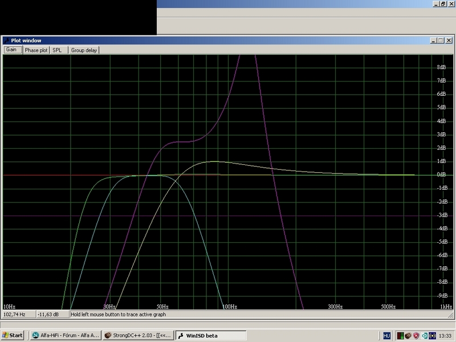Open the HU language indicator
This screenshot has height=342, width=456.
[x=387, y=335]
